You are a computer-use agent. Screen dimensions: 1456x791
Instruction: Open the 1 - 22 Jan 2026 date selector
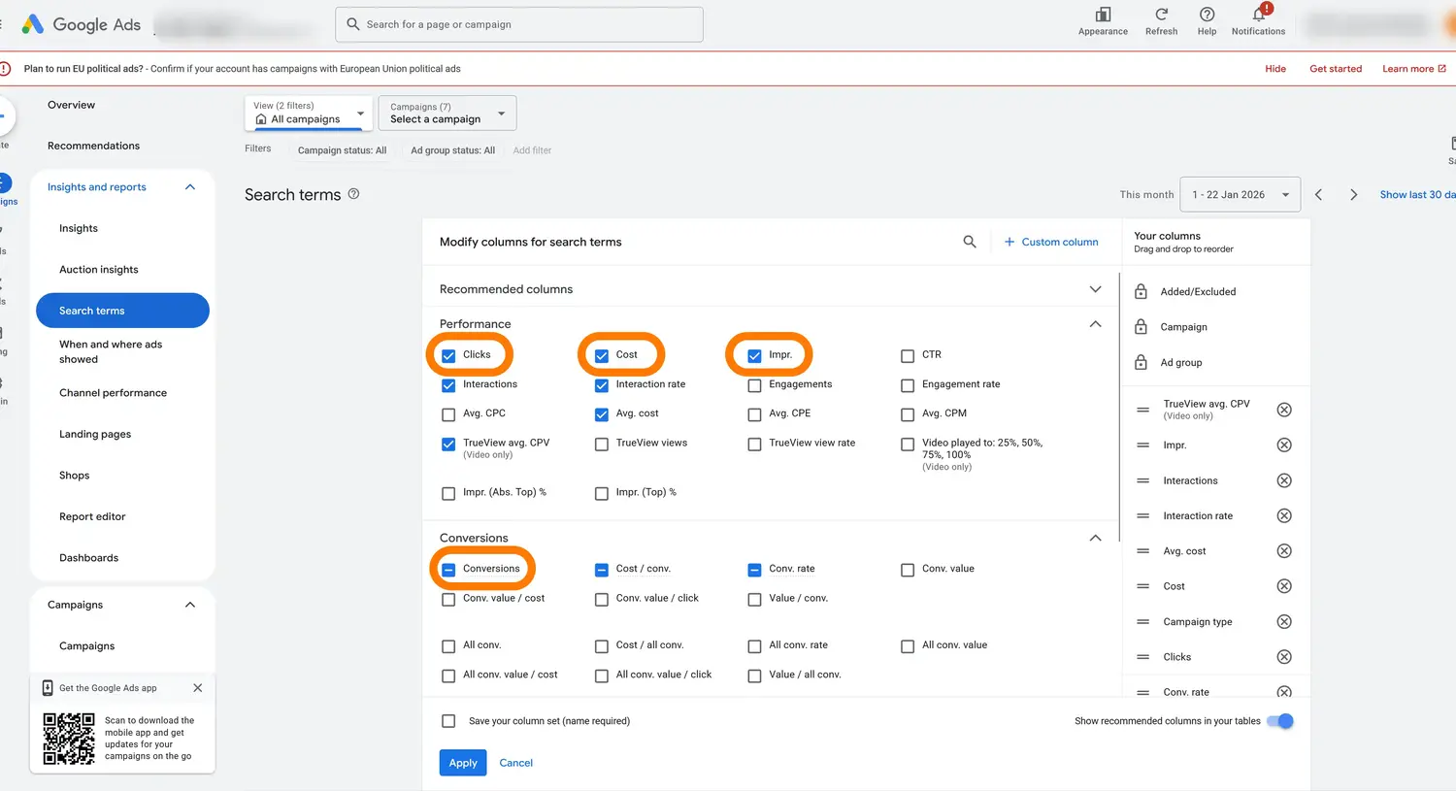click(1240, 194)
